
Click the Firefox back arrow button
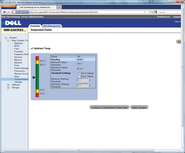(5, 12)
